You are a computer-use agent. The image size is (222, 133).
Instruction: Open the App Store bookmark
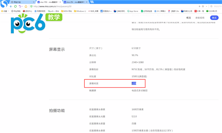132,11
